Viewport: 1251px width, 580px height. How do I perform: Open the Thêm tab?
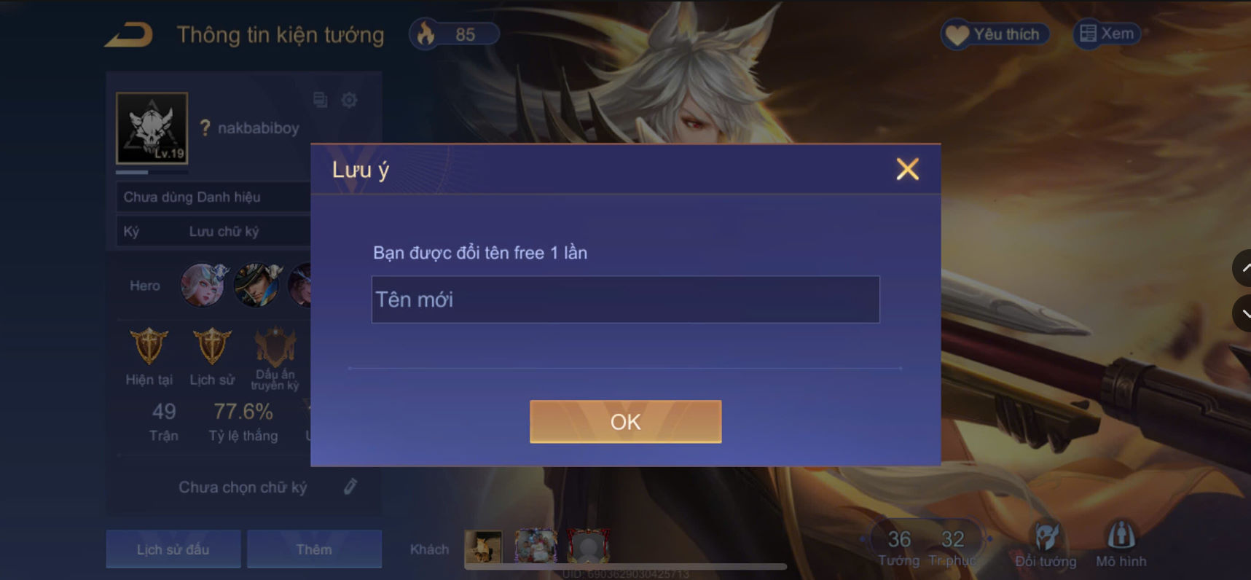[x=314, y=549]
